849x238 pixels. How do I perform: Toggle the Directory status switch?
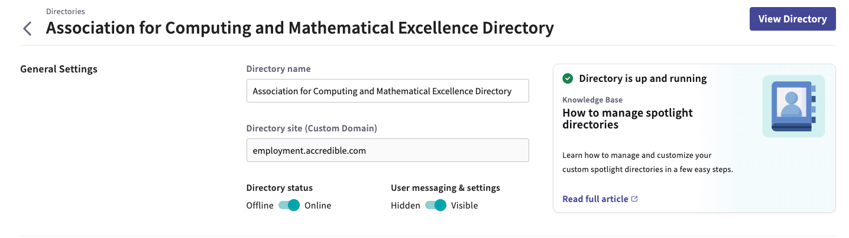(289, 206)
